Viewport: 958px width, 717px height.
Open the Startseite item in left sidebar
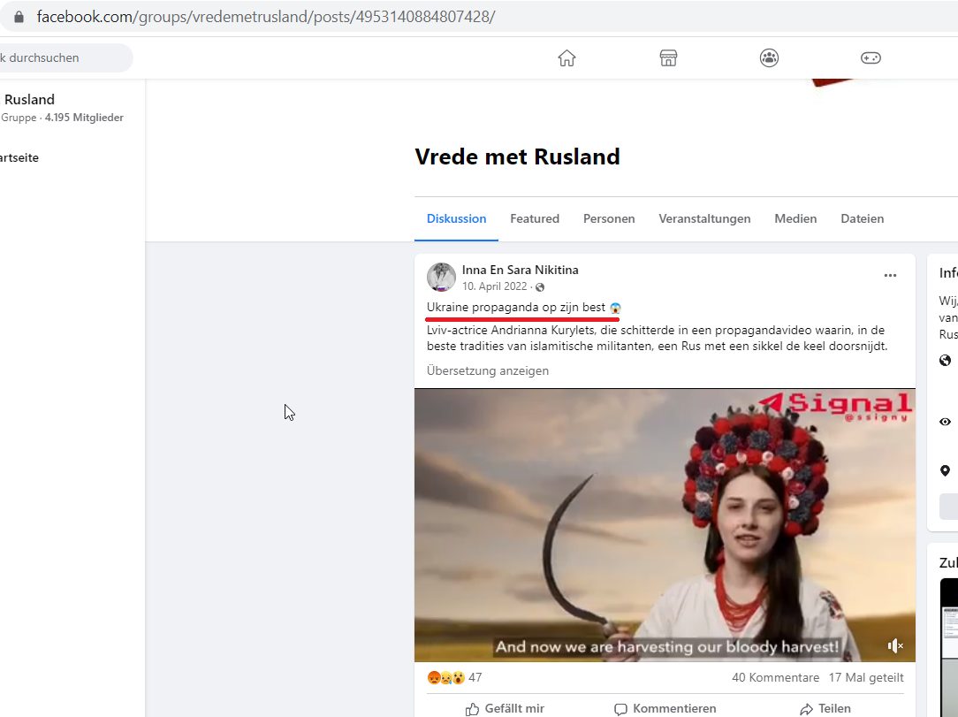pos(19,157)
